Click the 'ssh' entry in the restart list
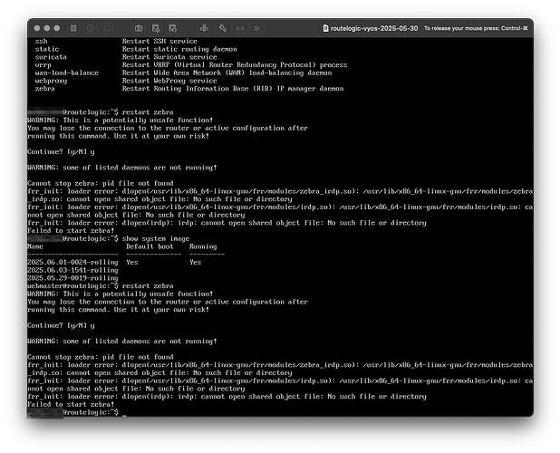560x453 pixels. pyautogui.click(x=41, y=42)
